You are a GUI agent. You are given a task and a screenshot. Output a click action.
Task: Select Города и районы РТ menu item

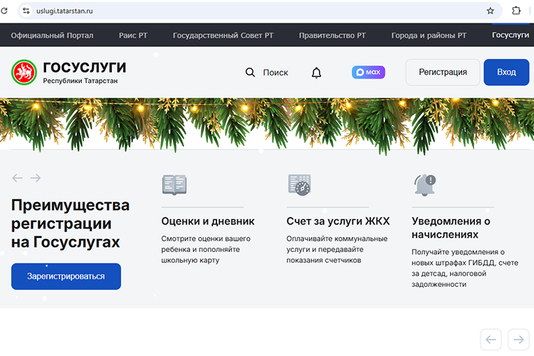tap(429, 35)
